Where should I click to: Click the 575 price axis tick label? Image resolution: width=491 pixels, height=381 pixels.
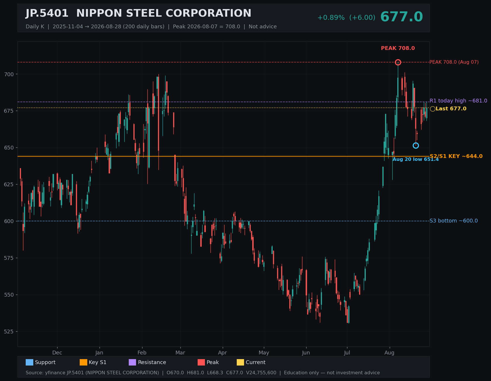(x=9, y=258)
